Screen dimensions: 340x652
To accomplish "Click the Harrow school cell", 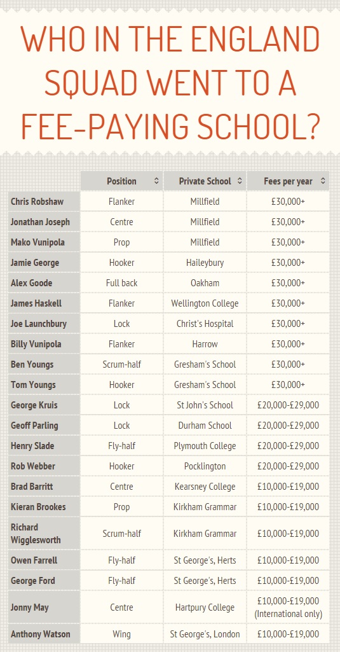I will tap(205, 344).
